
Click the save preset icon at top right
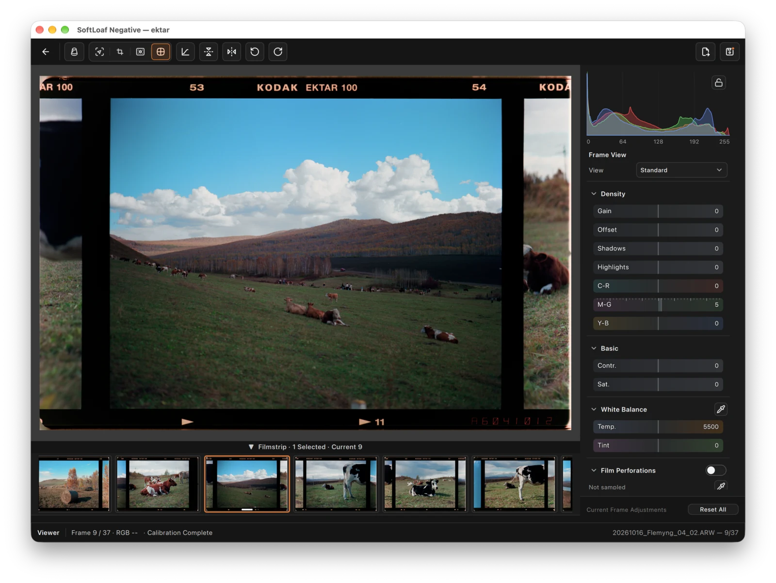[730, 52]
